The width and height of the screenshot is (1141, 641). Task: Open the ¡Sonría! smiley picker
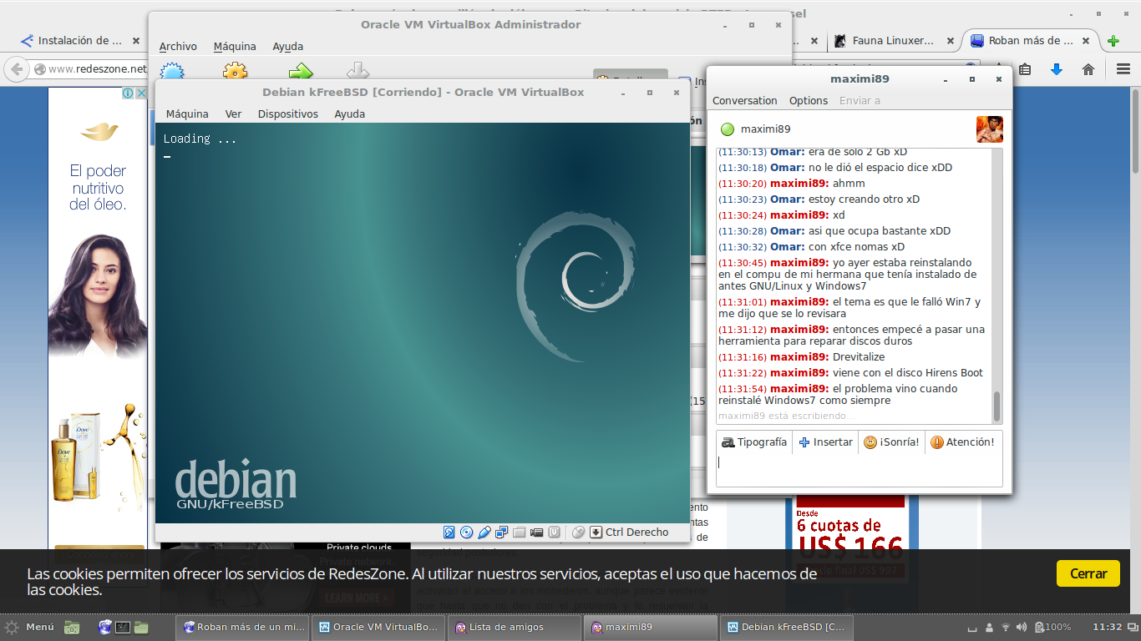click(891, 442)
